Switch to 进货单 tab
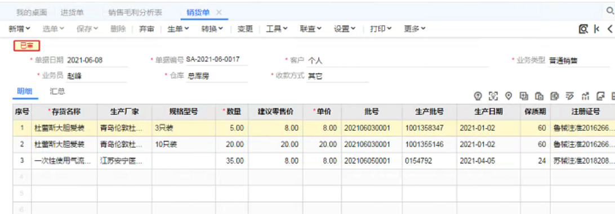The width and height of the screenshot is (615, 214). [x=72, y=12]
